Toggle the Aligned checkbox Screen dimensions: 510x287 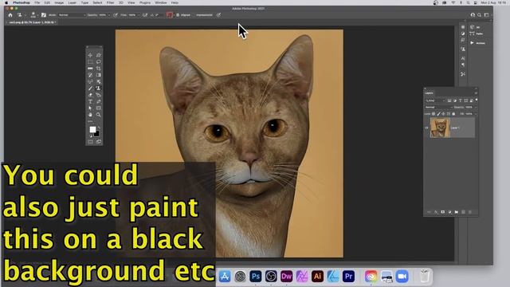(x=178, y=15)
